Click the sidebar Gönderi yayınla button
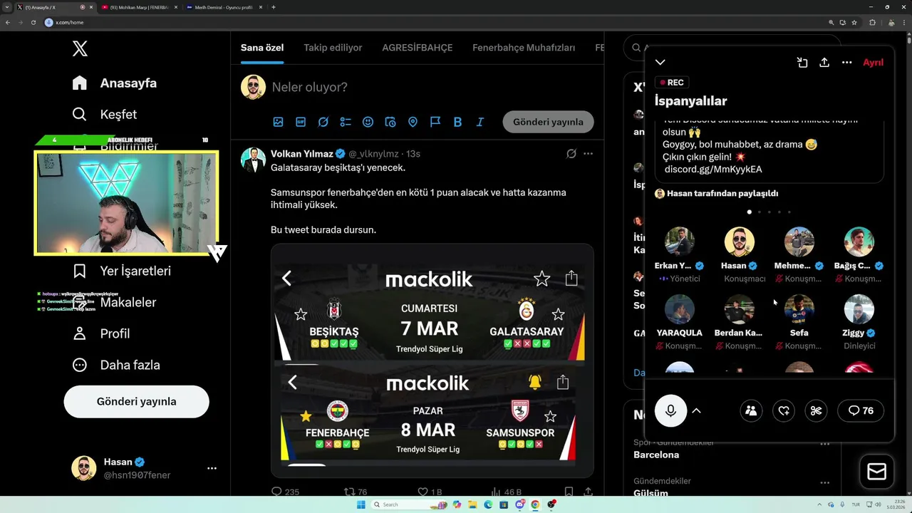 point(136,401)
